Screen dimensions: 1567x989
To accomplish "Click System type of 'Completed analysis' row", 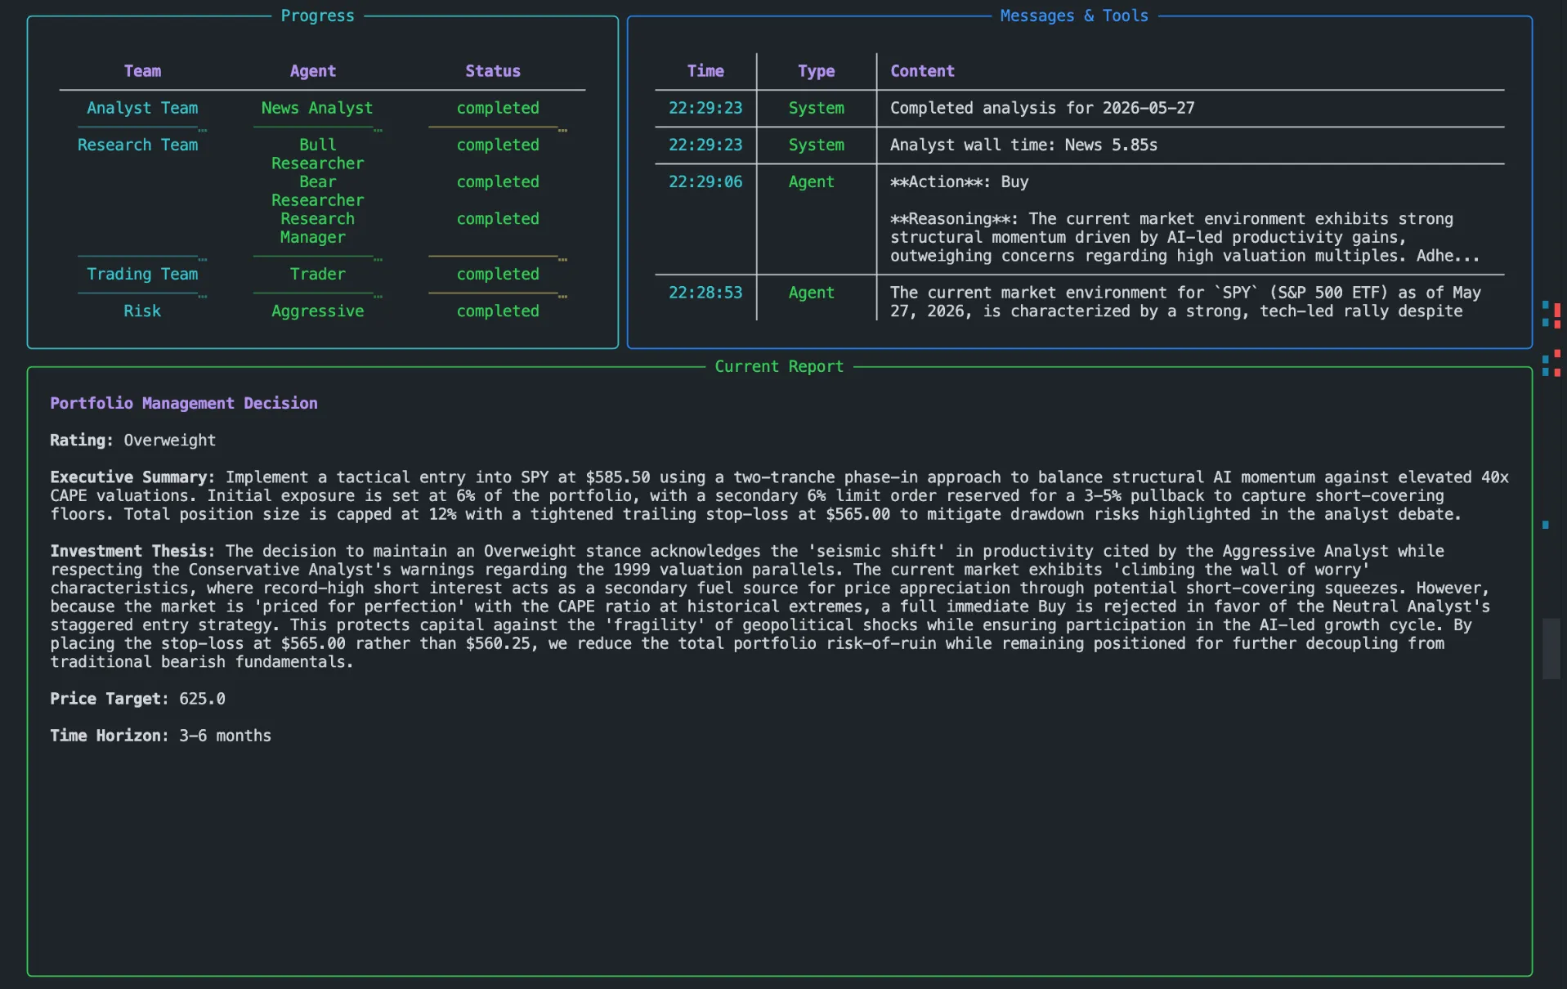I will 816,108.
